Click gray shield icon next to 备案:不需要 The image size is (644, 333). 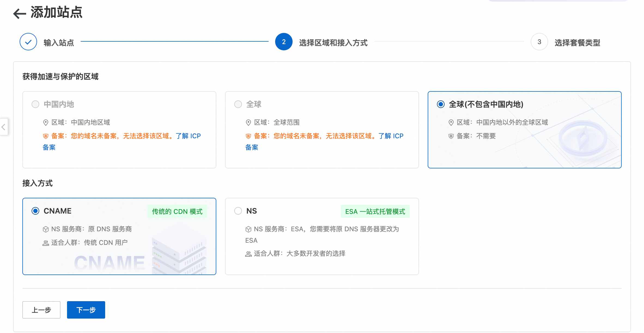point(451,136)
